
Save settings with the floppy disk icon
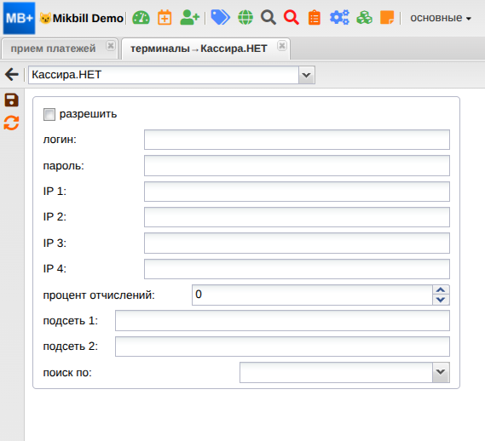click(11, 100)
